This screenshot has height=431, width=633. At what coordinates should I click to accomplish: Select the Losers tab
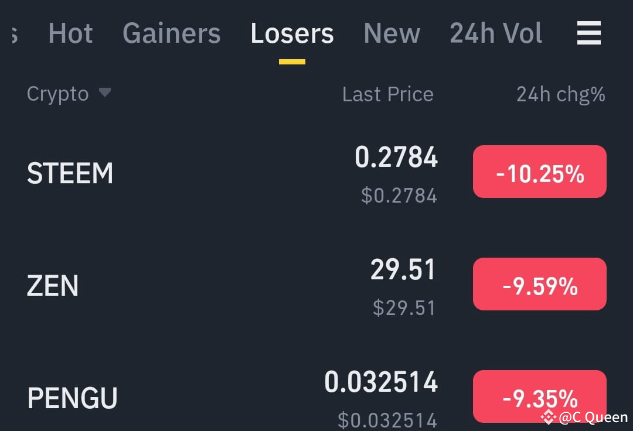click(292, 33)
